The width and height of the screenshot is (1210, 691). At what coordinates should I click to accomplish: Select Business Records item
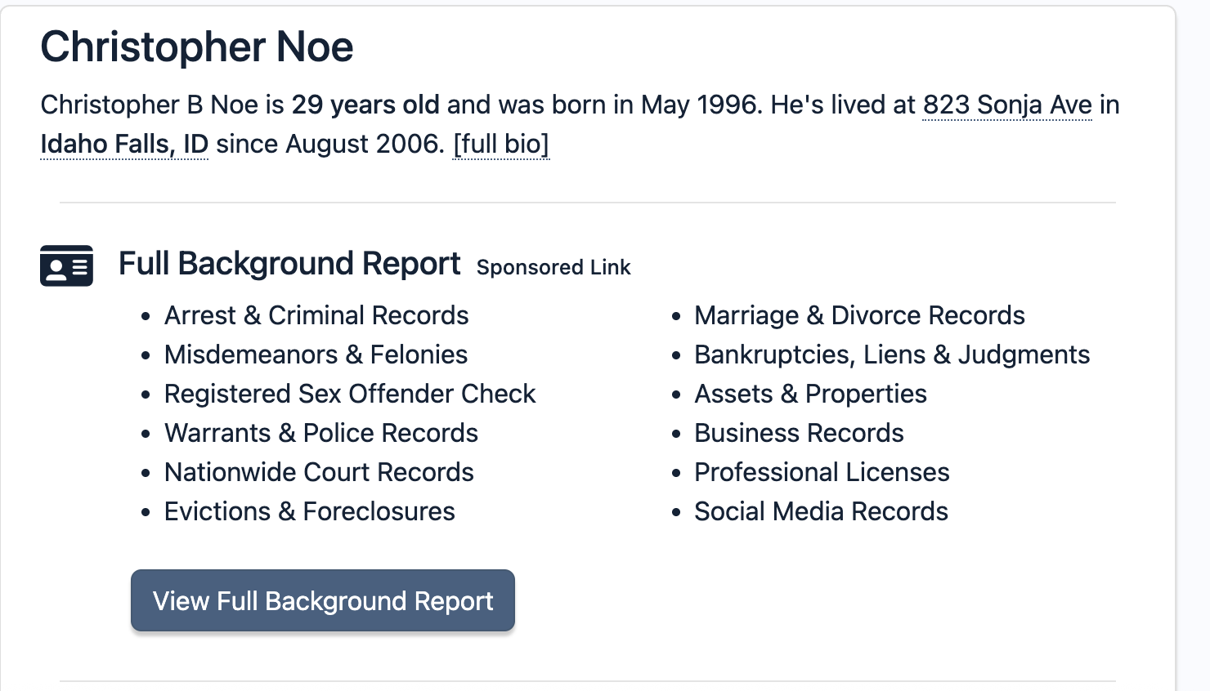799,434
